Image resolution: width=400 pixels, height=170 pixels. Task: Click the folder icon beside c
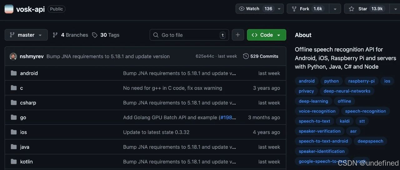(13, 88)
